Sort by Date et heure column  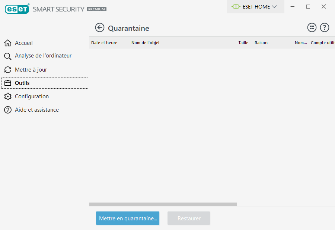(104, 43)
